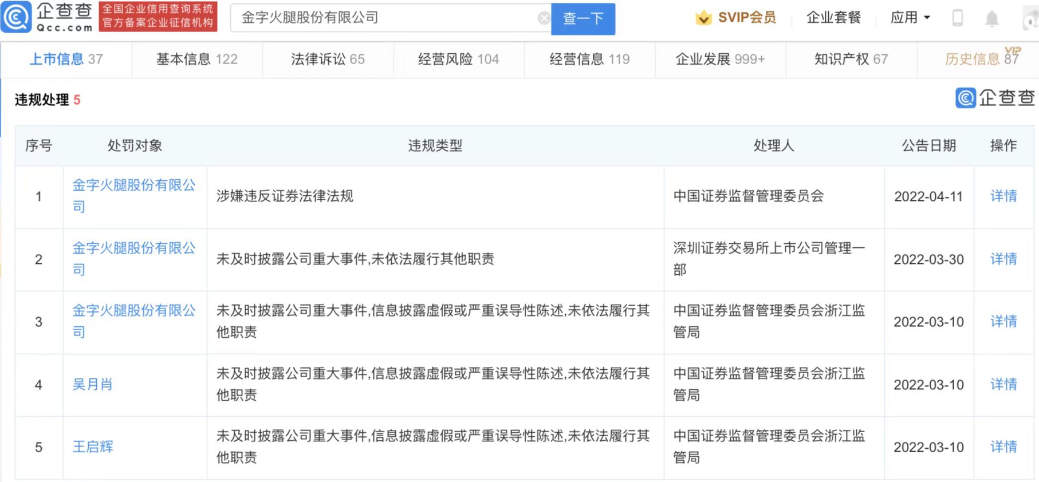The image size is (1039, 482).
Task: Click the Qcc.com logo icon
Action: pos(17,17)
